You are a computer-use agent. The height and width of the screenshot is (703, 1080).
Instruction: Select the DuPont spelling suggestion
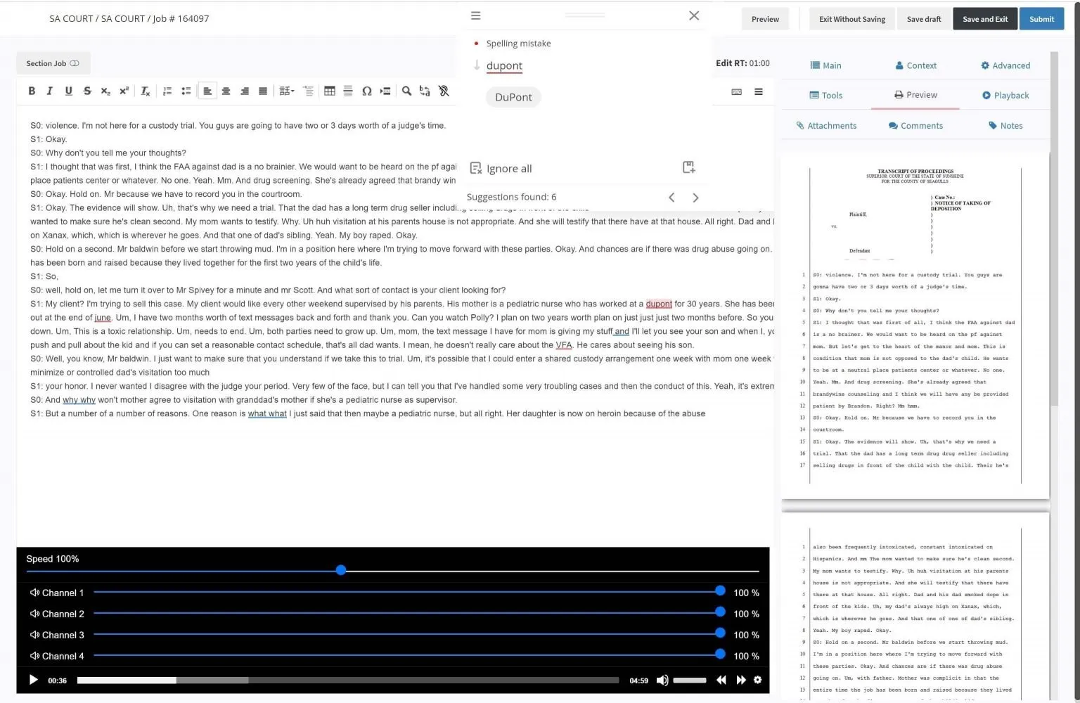click(513, 97)
